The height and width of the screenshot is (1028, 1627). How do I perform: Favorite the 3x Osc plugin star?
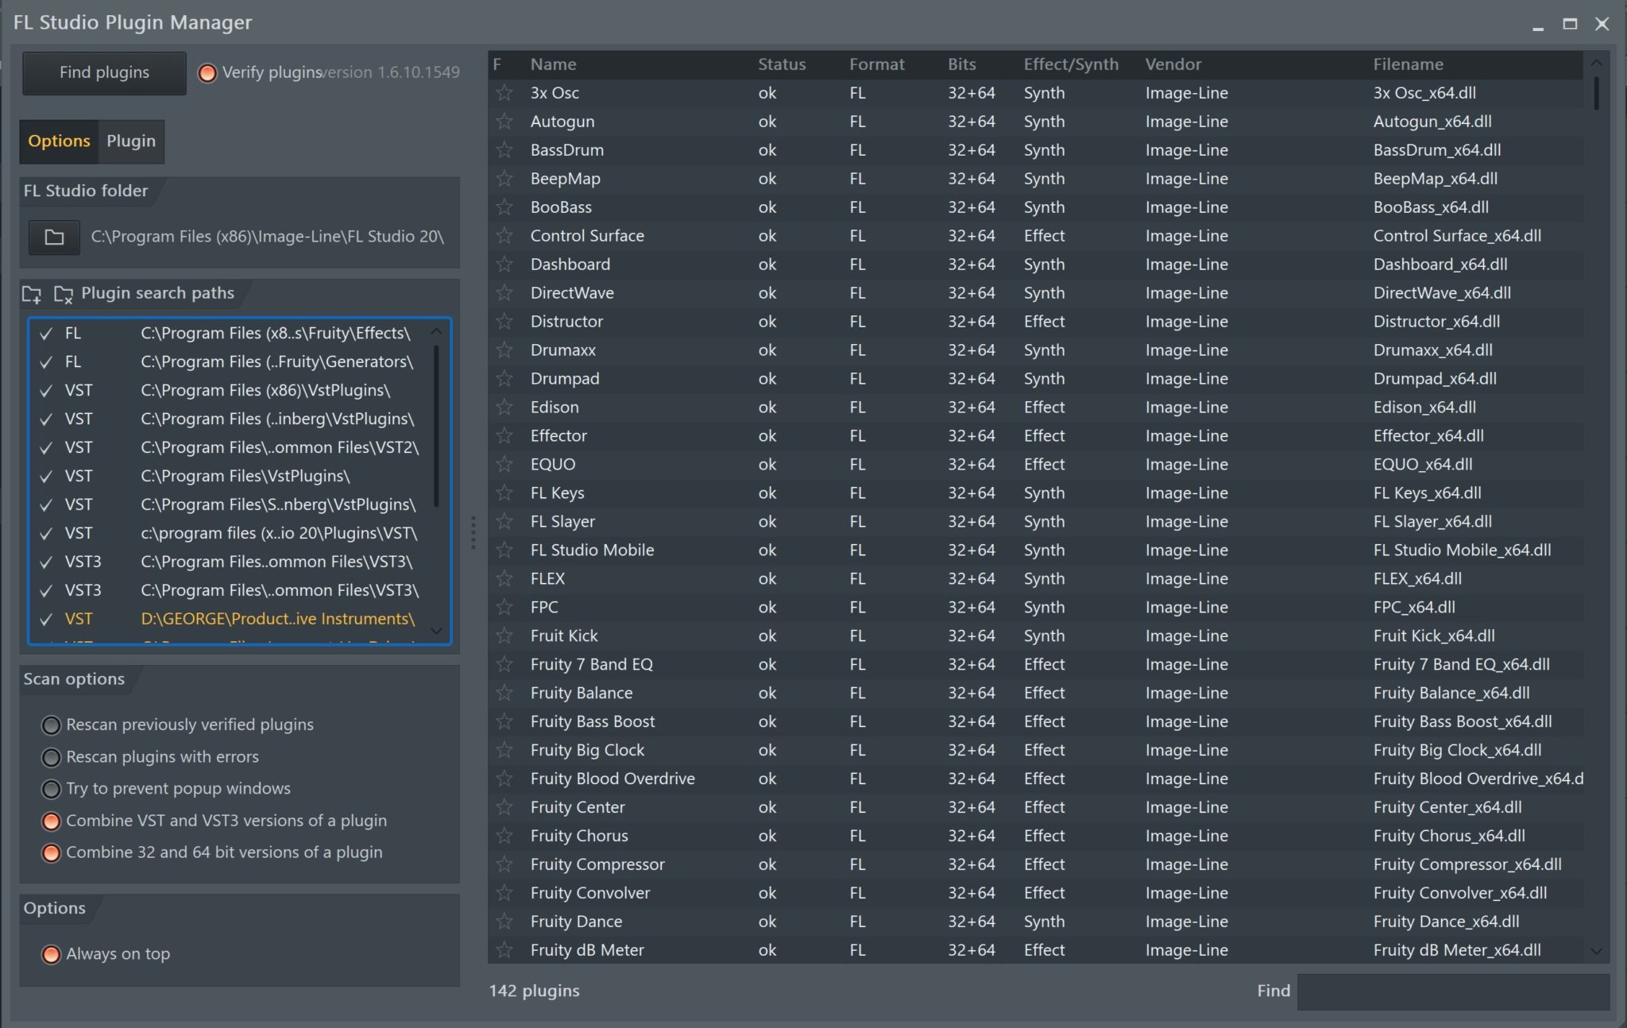(504, 93)
